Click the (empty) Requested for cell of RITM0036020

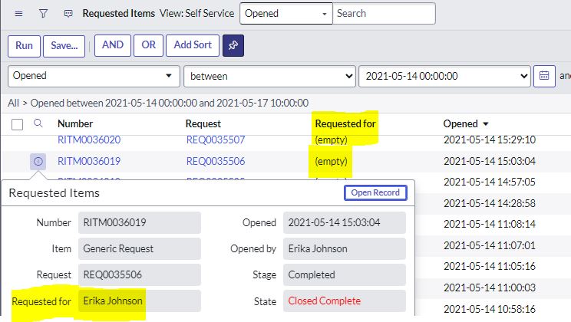331,140
